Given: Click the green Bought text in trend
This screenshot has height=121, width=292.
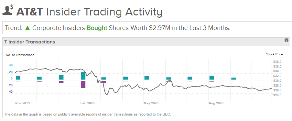Looking at the screenshot, I should (97, 28).
